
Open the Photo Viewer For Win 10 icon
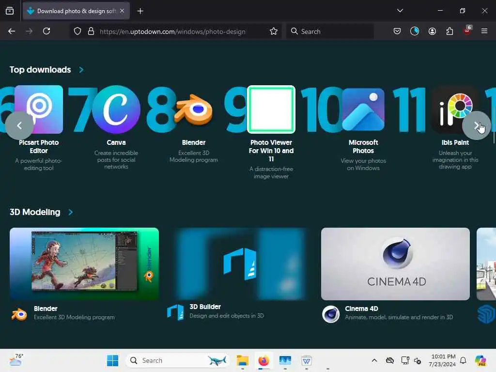click(271, 109)
